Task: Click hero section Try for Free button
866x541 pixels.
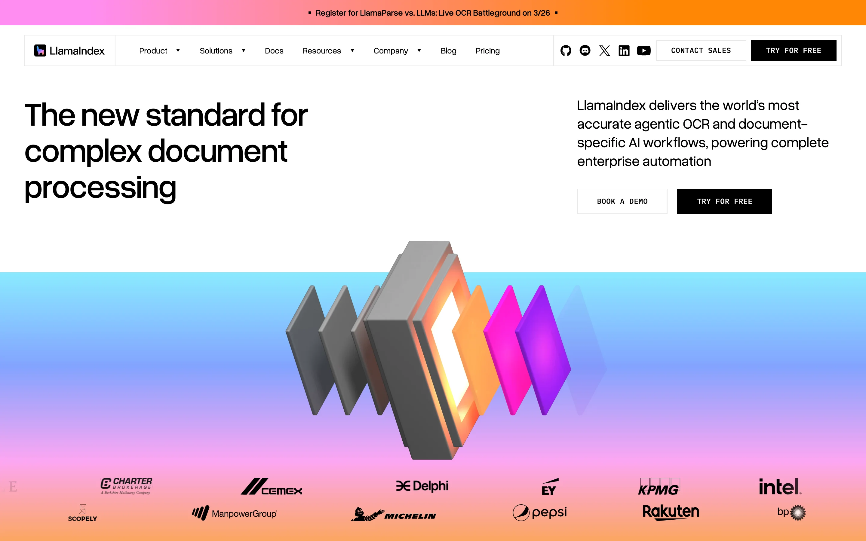Action: [724, 201]
